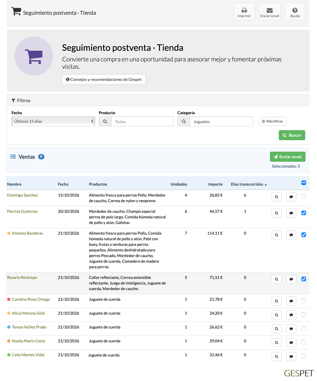317x381 pixels.
Task: Open customer Noelia Marín Costa link
Action: pos(28,341)
